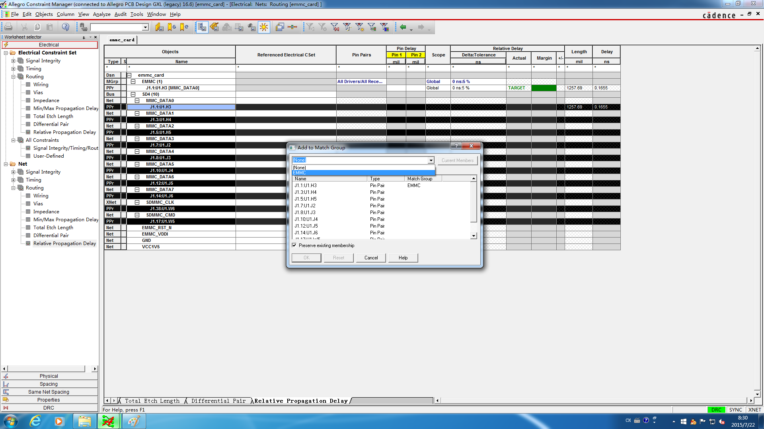Open the Spacing worksheet section
Viewport: 764px width, 429px height.
(x=49, y=384)
